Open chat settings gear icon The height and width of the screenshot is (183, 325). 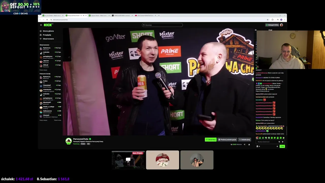coord(277,146)
